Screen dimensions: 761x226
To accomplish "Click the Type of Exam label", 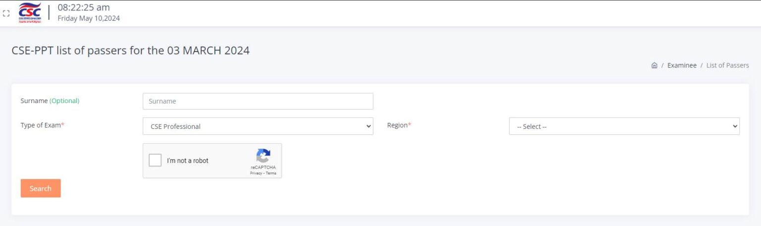I will point(42,125).
